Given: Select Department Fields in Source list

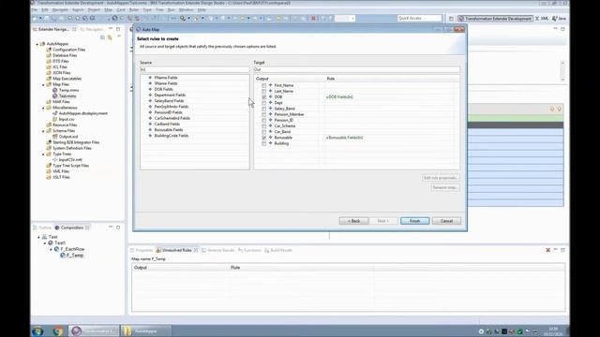Looking at the screenshot, I should point(170,95).
